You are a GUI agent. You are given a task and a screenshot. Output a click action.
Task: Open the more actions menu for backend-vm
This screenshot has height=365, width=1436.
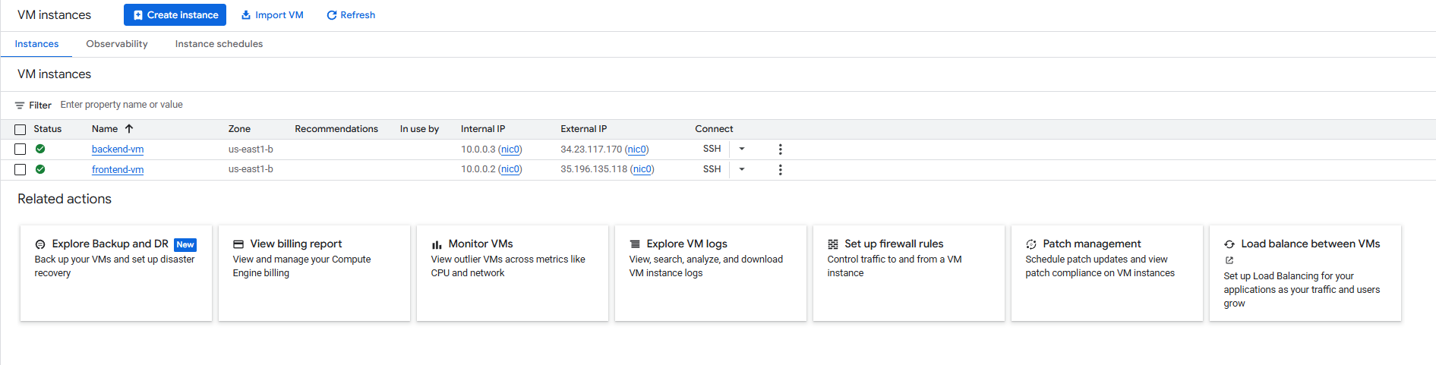tap(780, 149)
